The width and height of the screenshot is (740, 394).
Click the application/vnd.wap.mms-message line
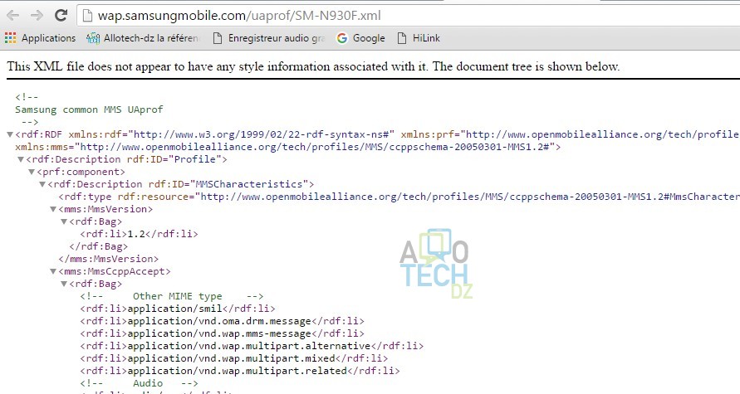(223, 333)
